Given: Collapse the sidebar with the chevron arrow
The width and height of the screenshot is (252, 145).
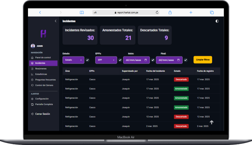Looking at the screenshot, I should (x=55, y=21).
